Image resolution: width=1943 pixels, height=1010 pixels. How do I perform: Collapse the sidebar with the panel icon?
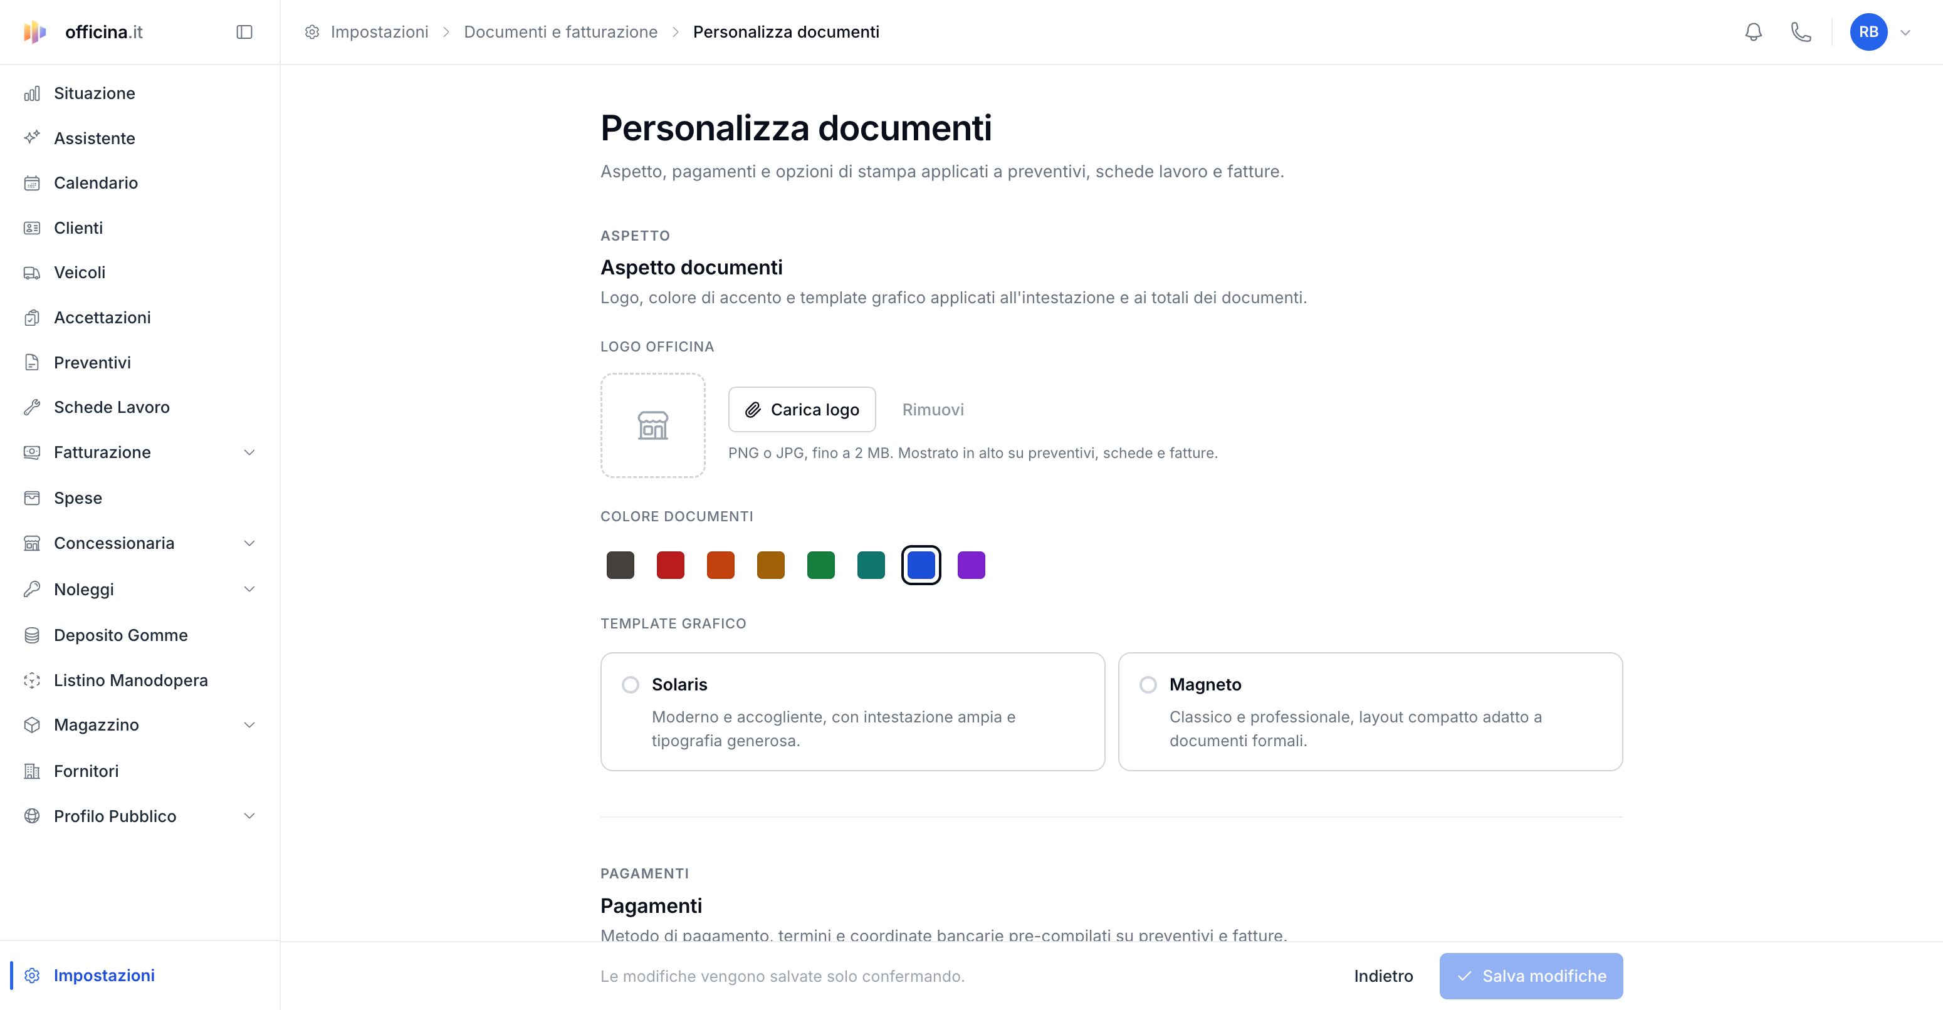click(244, 32)
